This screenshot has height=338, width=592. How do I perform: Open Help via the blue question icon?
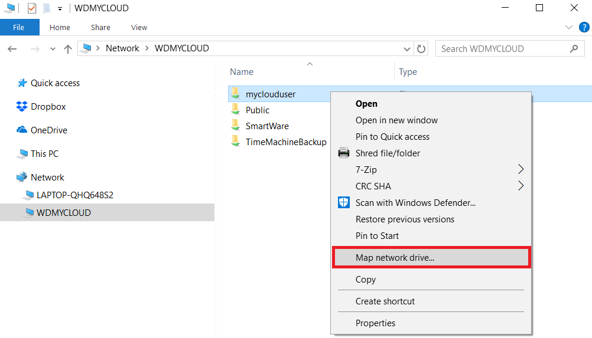(x=584, y=27)
